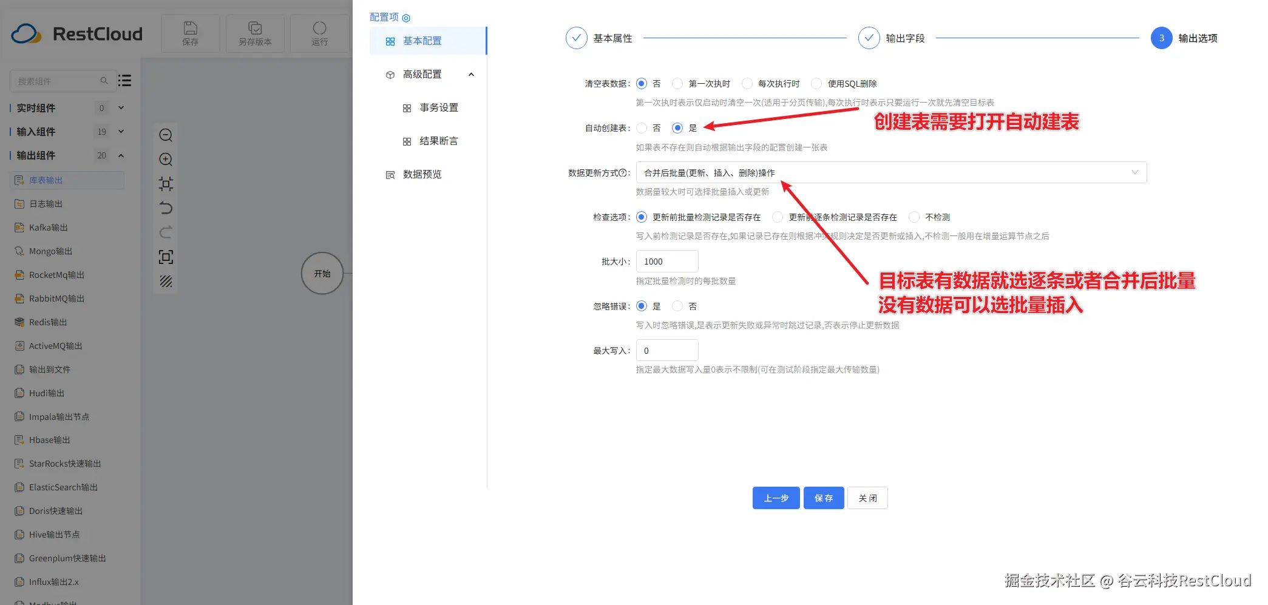The height and width of the screenshot is (605, 1268).
Task: Click the 关闭 button
Action: pyautogui.click(x=867, y=498)
